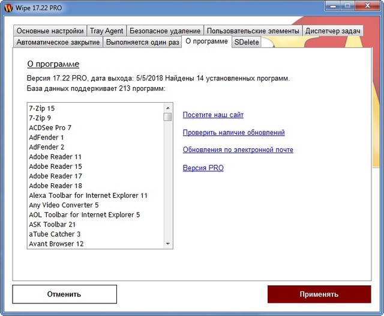
Task: Maximize the Wipe window
Action: tap(347, 5)
